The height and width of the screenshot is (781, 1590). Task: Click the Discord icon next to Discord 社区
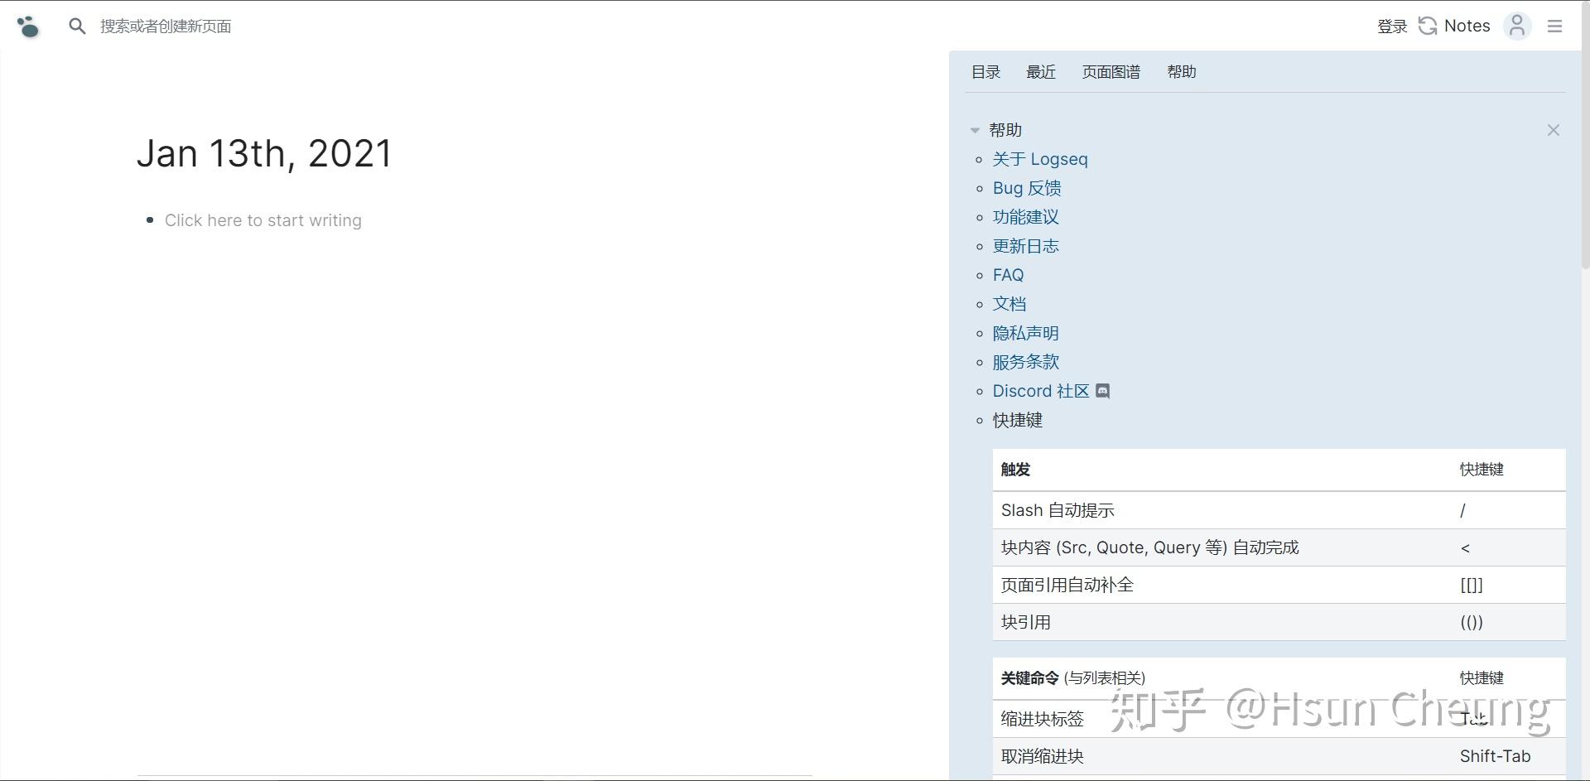(x=1101, y=391)
